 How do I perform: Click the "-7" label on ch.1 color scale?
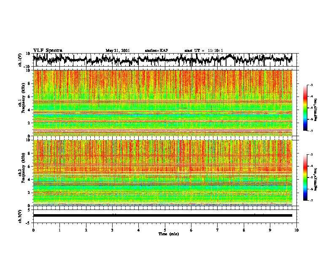point(311,131)
